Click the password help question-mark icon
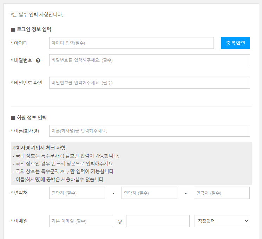This screenshot has width=262, height=239. pyautogui.click(x=38, y=60)
